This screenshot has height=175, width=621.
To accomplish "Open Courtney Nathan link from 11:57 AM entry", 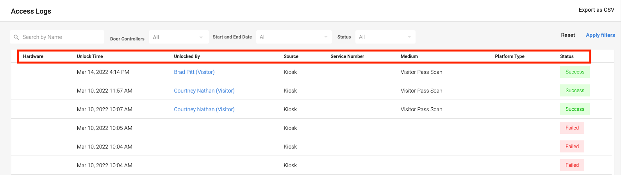I will click(x=204, y=91).
